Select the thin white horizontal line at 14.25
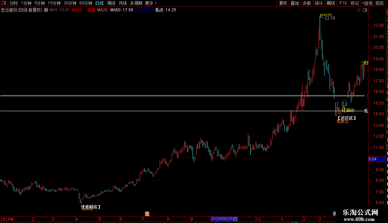The height and width of the screenshot is (223, 388). pyautogui.click(x=182, y=111)
